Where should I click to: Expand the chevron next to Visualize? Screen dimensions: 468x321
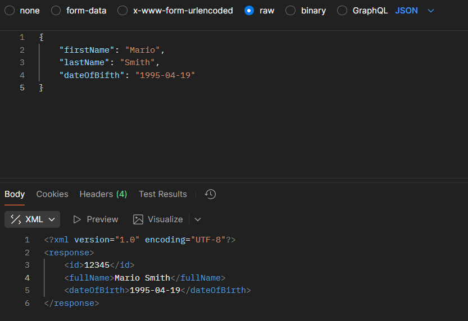pos(198,219)
